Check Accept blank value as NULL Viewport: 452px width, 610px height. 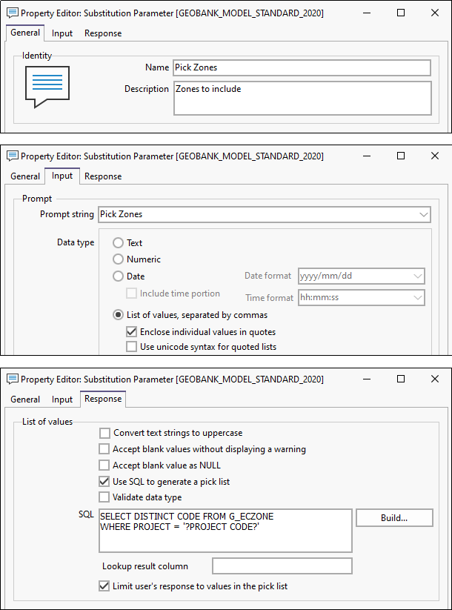[104, 465]
